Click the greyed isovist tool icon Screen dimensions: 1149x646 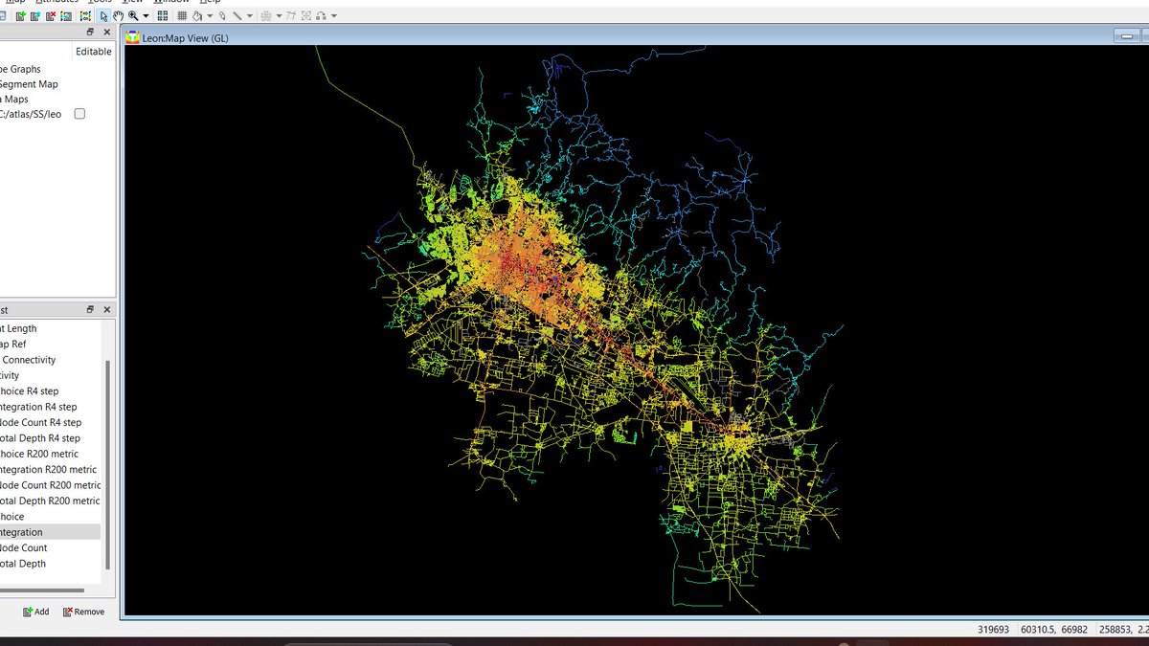tap(266, 16)
